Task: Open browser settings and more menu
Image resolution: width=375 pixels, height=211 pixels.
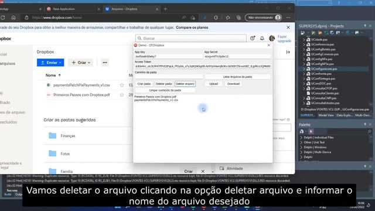Action: tap(288, 18)
